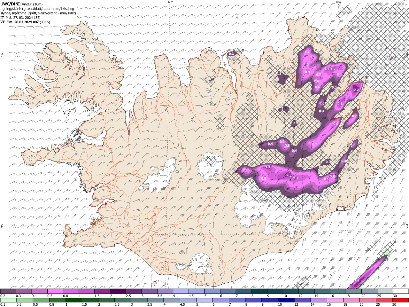This screenshot has width=409, height=307.
Task: Pick top legend gray swatch between 20 and 25
Action: (369, 291)
